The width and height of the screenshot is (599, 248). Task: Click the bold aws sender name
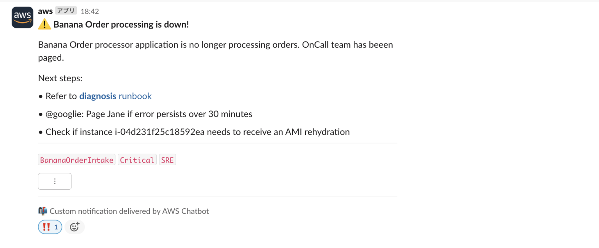45,11
